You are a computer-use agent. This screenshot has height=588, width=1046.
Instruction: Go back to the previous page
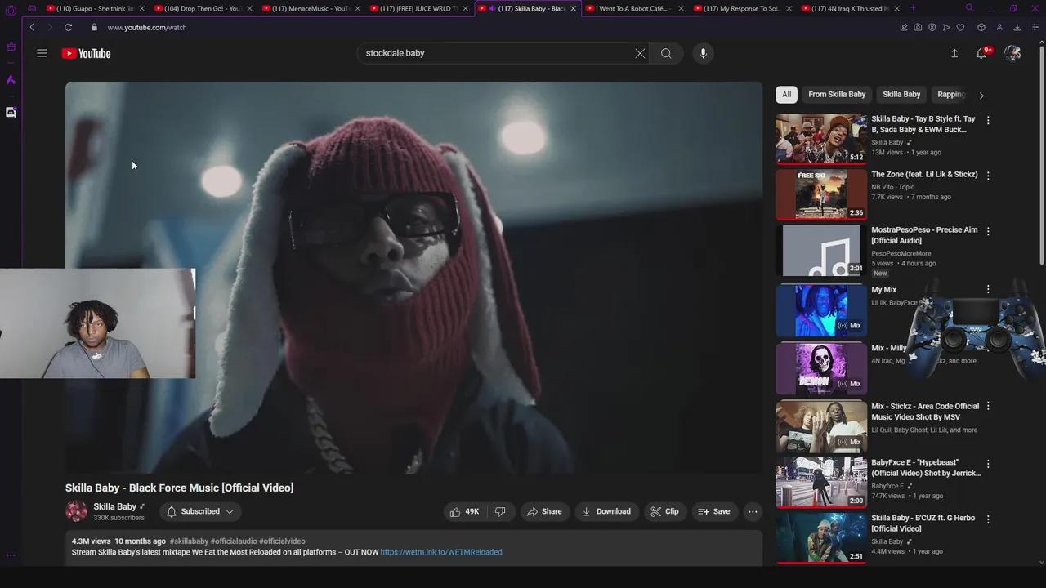(x=32, y=27)
